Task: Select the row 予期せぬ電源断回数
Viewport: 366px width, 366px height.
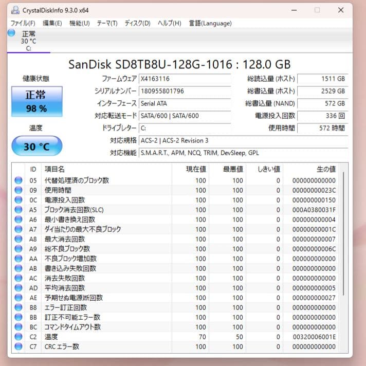Action: pos(175,298)
